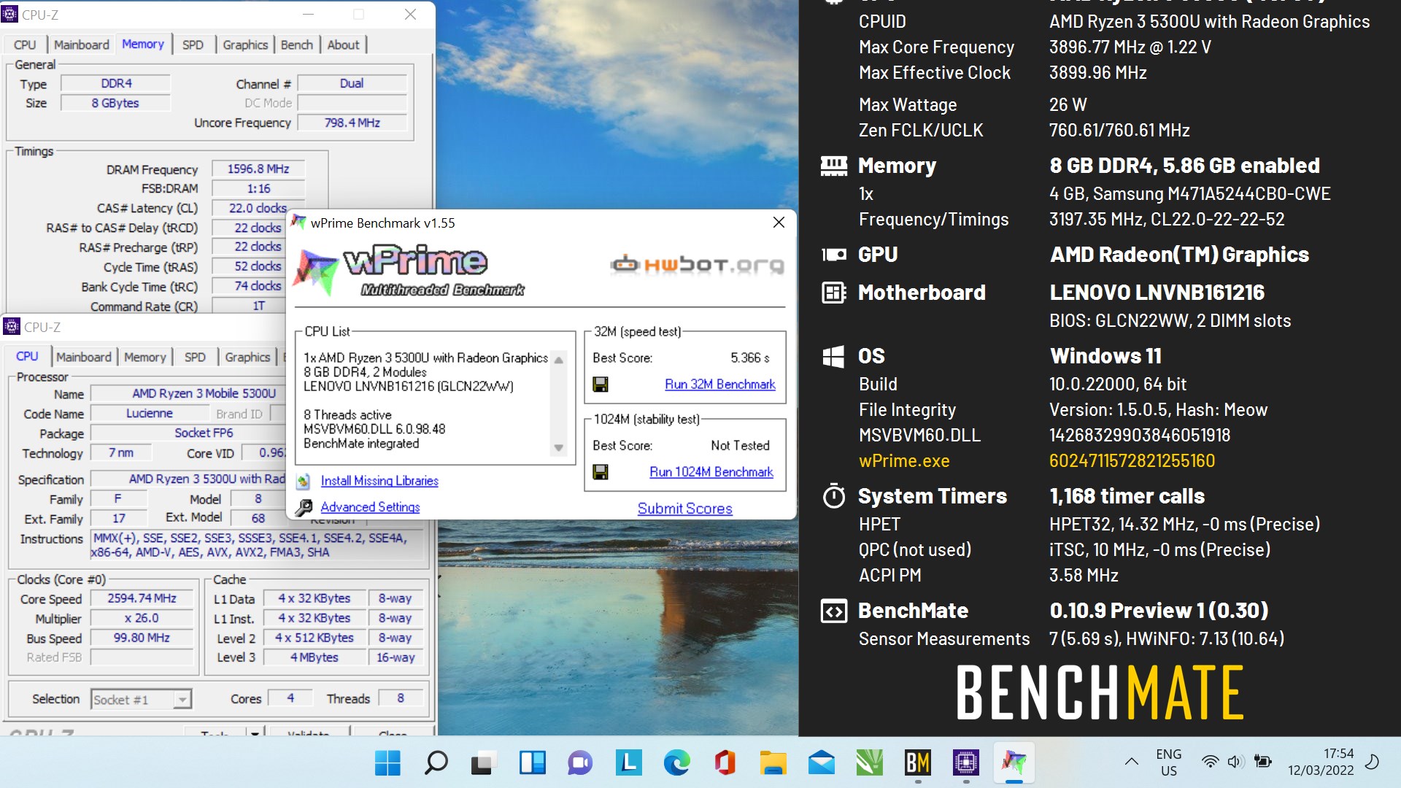
Task: Open the Mail app from taskbar
Action: (x=821, y=763)
